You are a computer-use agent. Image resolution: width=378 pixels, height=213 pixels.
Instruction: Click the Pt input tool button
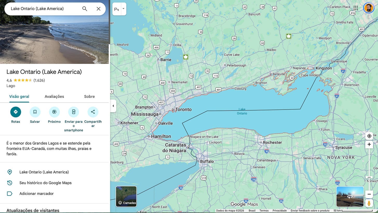117,9
